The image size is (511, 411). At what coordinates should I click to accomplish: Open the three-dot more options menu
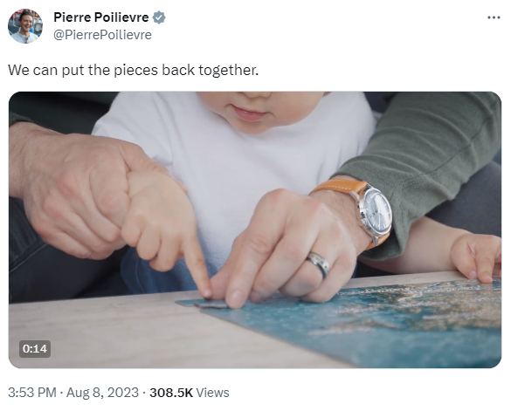tap(494, 17)
